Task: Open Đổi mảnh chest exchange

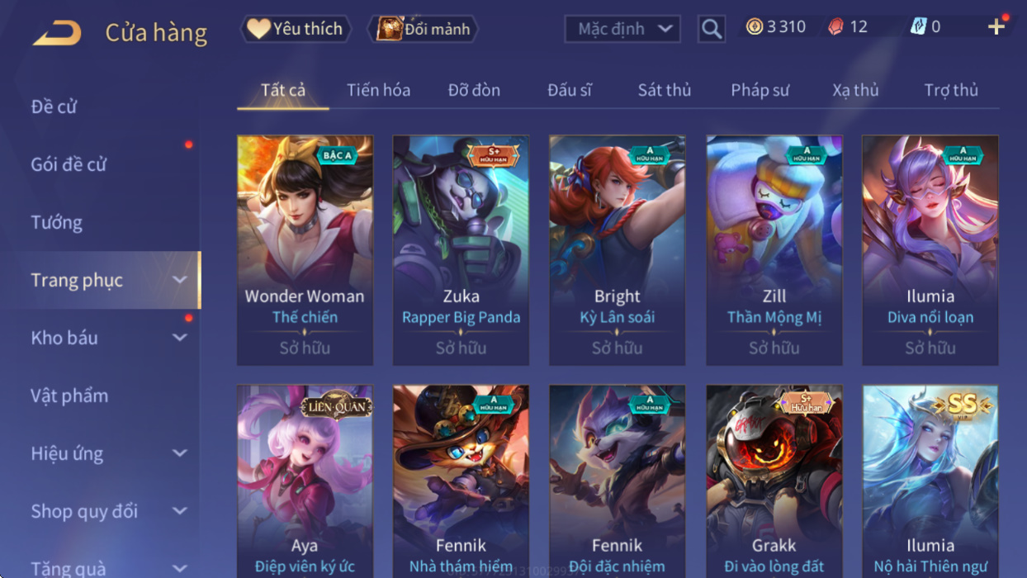Action: coord(423,29)
